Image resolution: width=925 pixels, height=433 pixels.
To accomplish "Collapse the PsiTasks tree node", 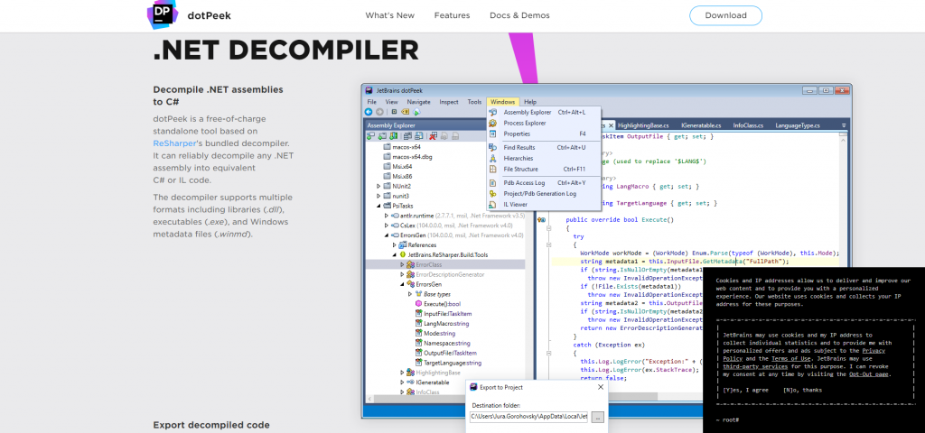I will 378,206.
